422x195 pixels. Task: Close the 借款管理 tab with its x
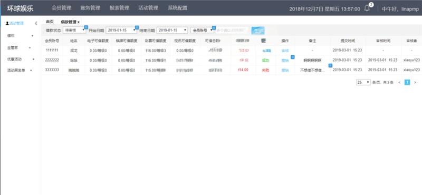click(78, 22)
